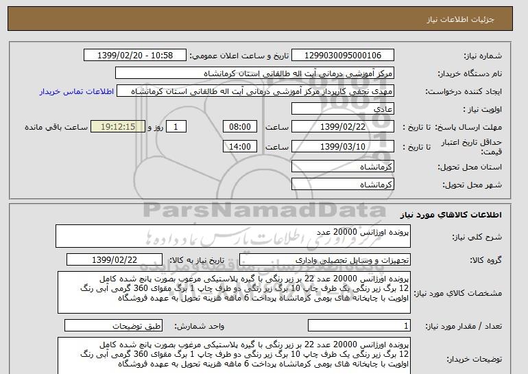Select the label تعداد / مقدار مورد نیاز
Viewport: 528px width, 374px height.
464,326
